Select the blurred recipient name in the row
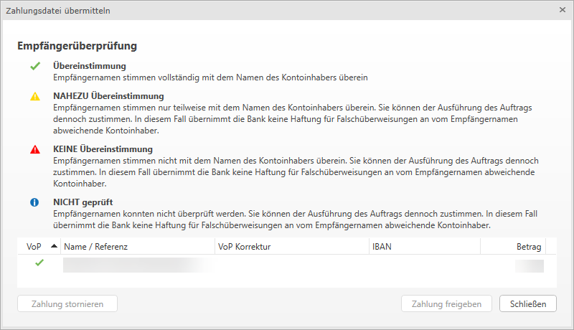 136,265
